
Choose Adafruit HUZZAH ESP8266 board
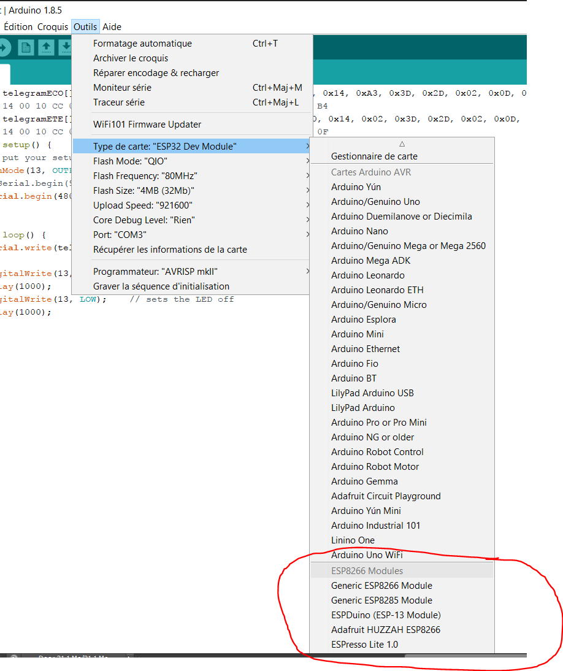[386, 630]
